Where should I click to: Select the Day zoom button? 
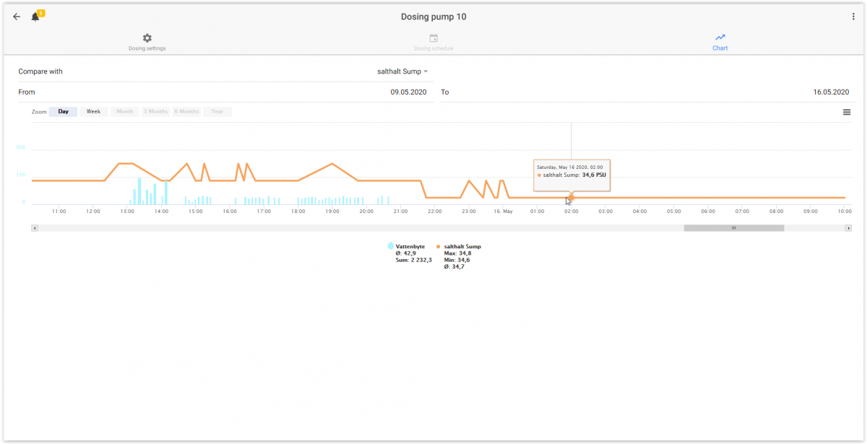click(63, 112)
